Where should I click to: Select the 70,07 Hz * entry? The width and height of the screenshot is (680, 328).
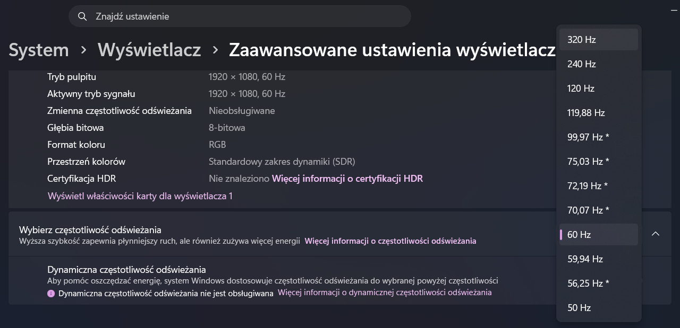pyautogui.click(x=599, y=210)
